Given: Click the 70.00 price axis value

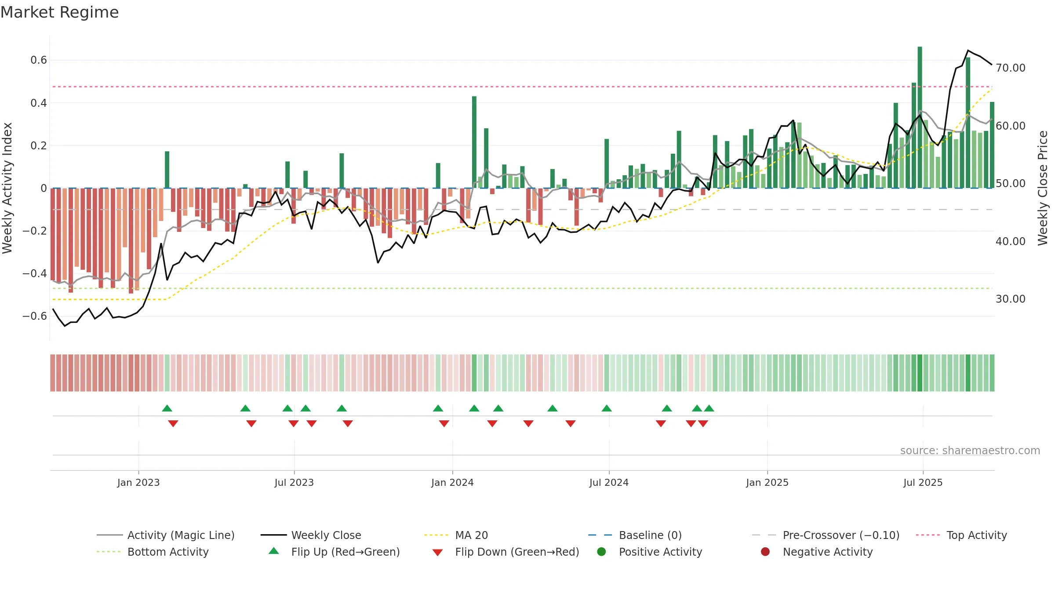Looking at the screenshot, I should (x=1010, y=68).
